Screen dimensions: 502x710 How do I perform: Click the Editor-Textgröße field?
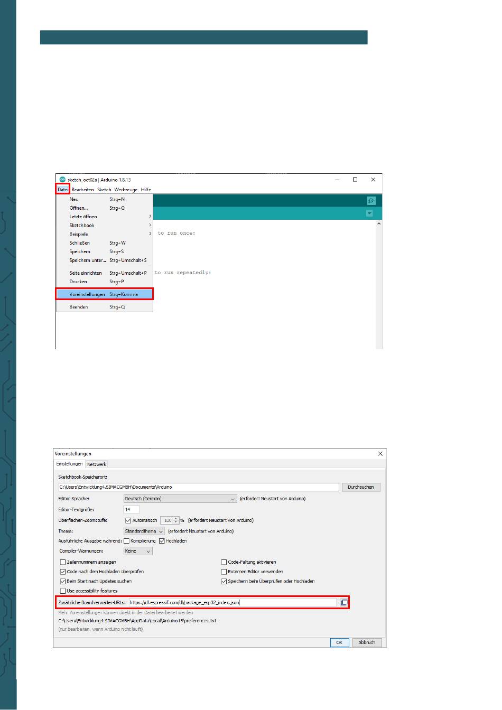[132, 510]
